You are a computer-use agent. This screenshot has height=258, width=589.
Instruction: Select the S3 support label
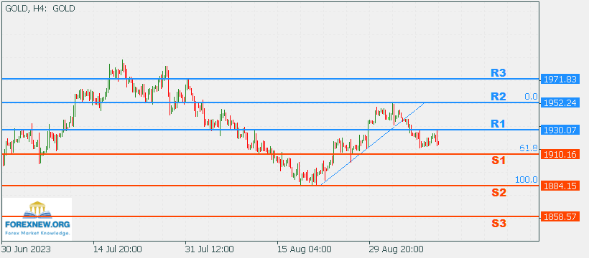point(498,224)
